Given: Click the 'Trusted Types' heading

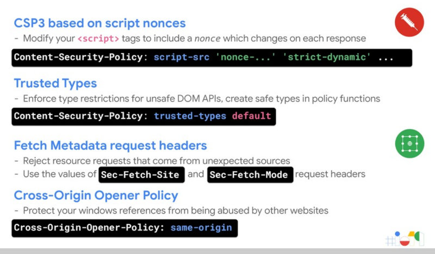Looking at the screenshot, I should click(55, 83).
